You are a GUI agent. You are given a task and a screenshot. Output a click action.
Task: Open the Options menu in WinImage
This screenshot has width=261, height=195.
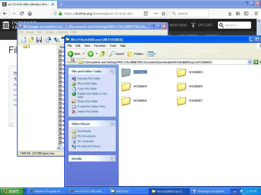50,32
